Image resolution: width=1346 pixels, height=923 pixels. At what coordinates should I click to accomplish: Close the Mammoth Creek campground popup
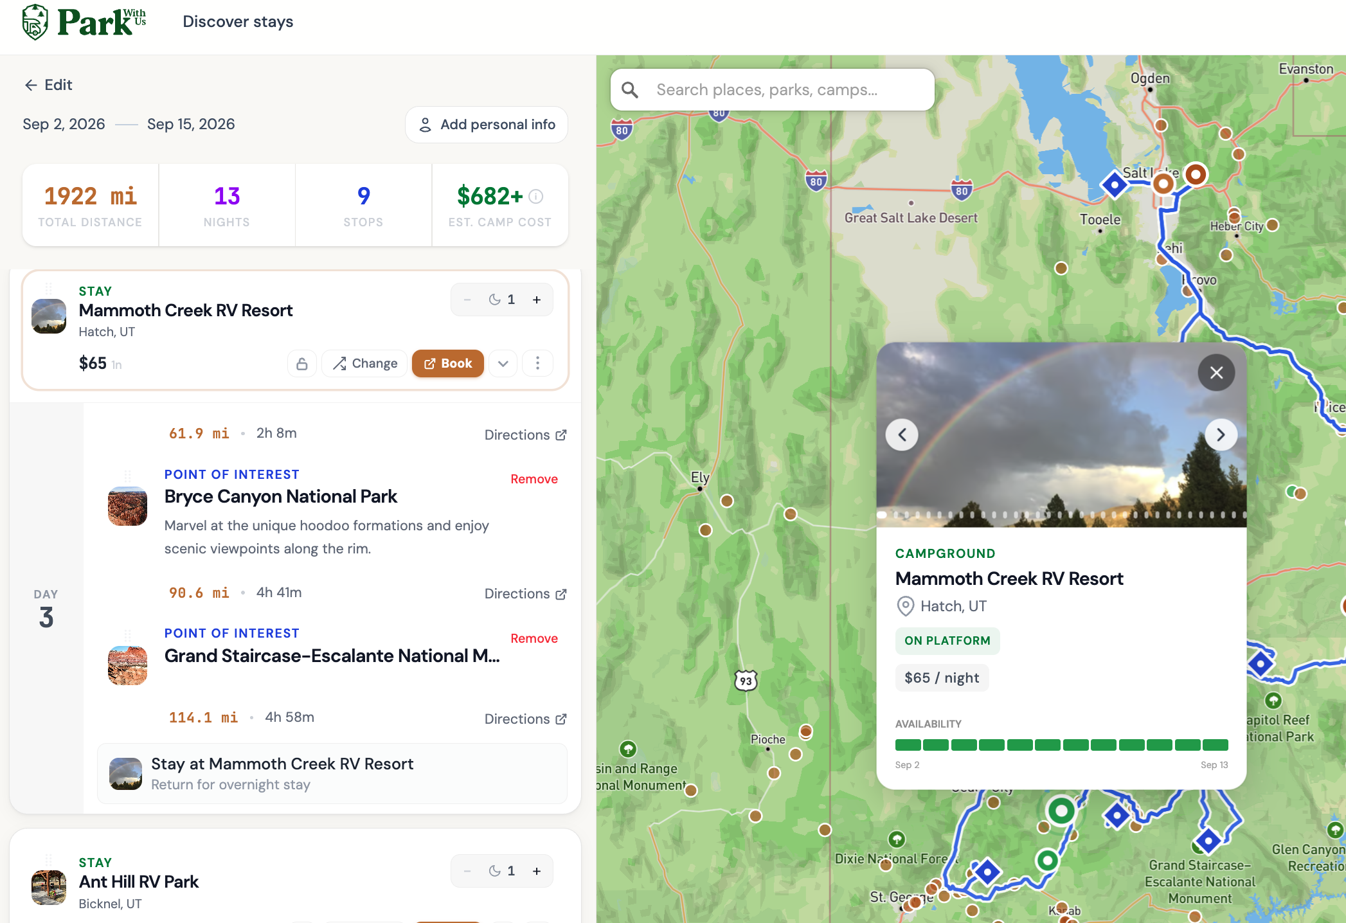coord(1216,373)
